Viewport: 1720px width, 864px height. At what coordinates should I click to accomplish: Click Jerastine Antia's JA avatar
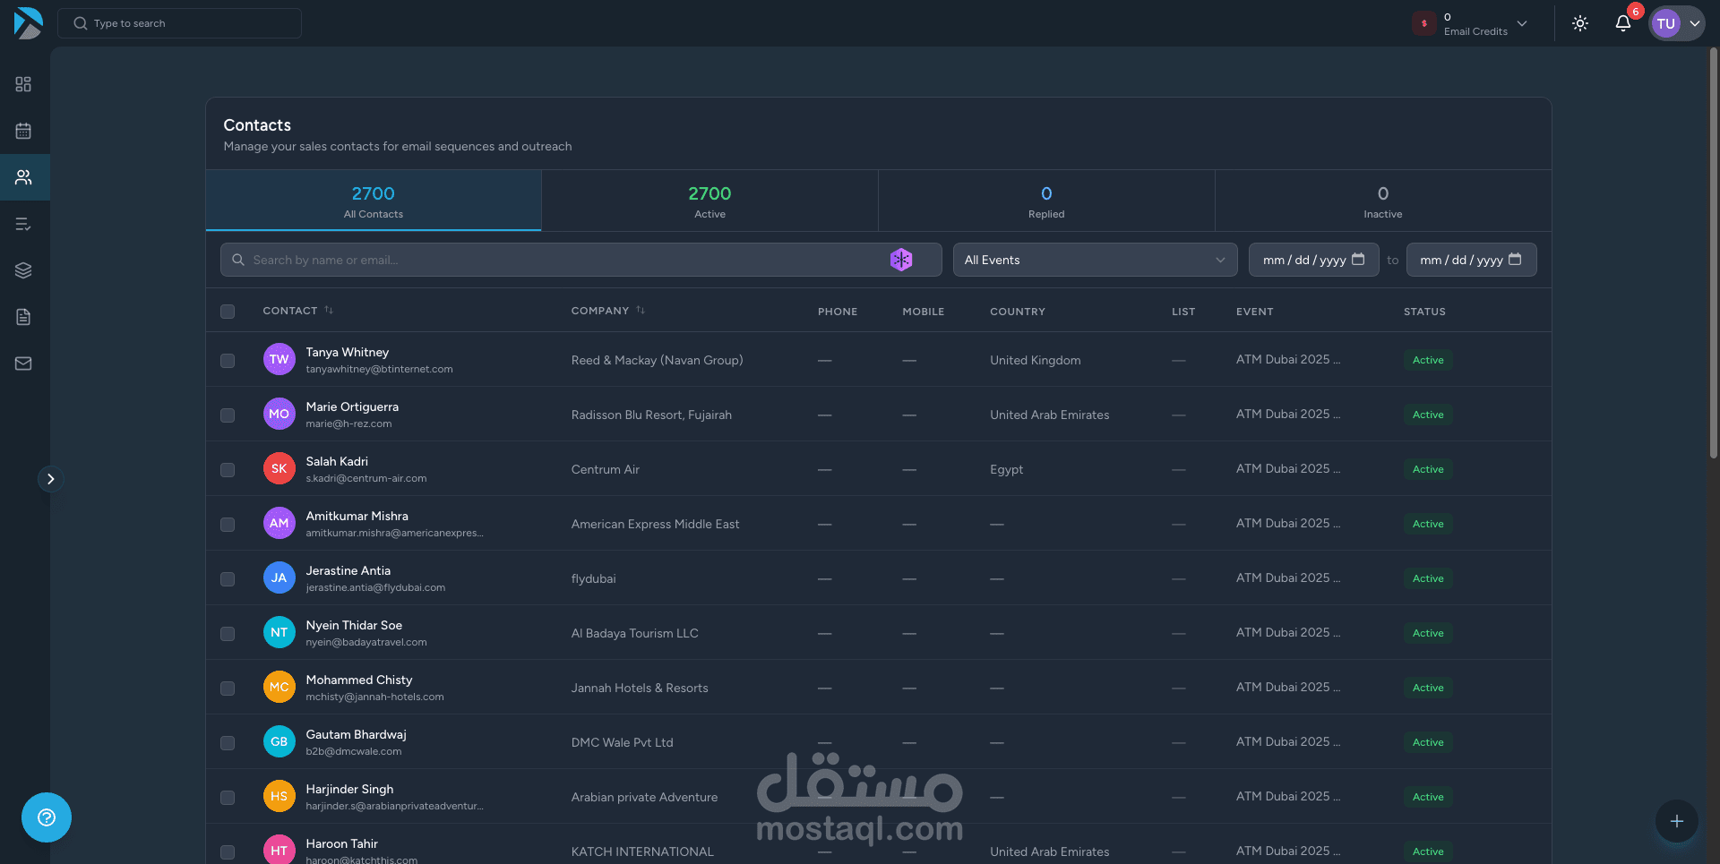pos(279,578)
